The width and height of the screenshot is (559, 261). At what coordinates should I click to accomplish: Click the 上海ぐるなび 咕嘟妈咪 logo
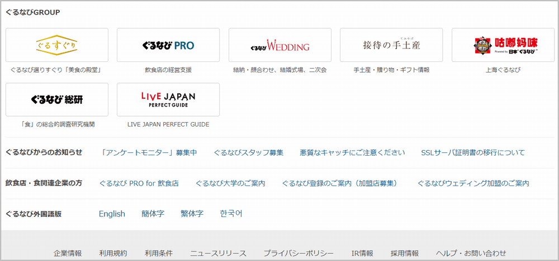tap(503, 45)
